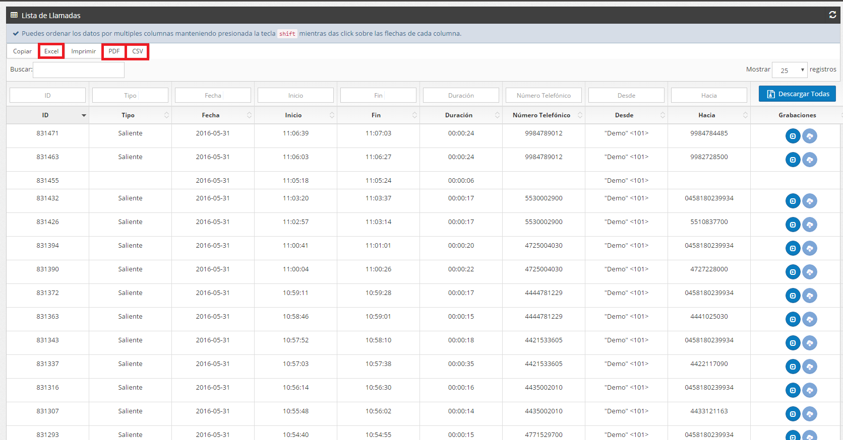Screen dimensions: 843x440
Task: Download recording for call 831432
Action: click(810, 201)
